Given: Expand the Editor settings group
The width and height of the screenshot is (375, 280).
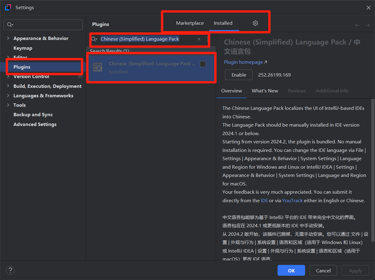Looking at the screenshot, I should click(8, 57).
